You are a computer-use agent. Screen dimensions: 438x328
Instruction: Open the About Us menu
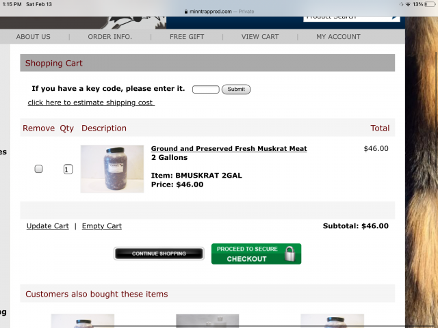click(34, 37)
